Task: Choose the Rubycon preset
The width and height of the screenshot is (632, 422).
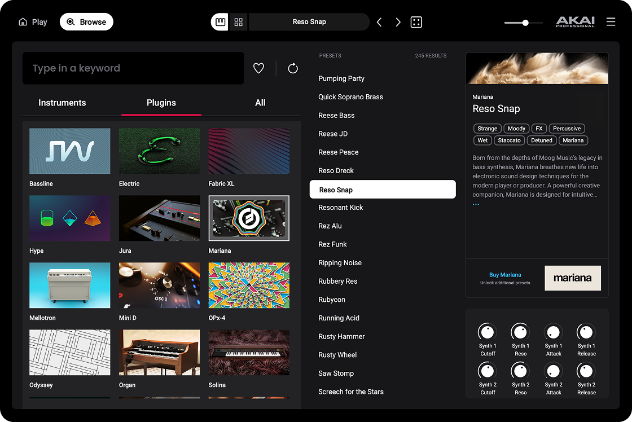Action: coord(332,300)
